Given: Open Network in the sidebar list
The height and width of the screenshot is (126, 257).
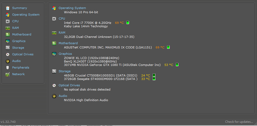Looking at the screenshot, I should (18, 74).
